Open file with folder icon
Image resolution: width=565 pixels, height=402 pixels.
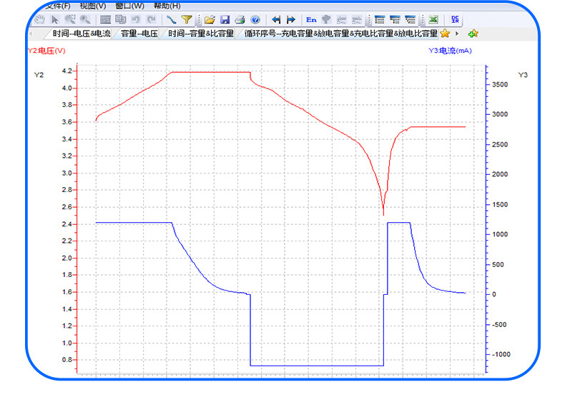[x=210, y=20]
